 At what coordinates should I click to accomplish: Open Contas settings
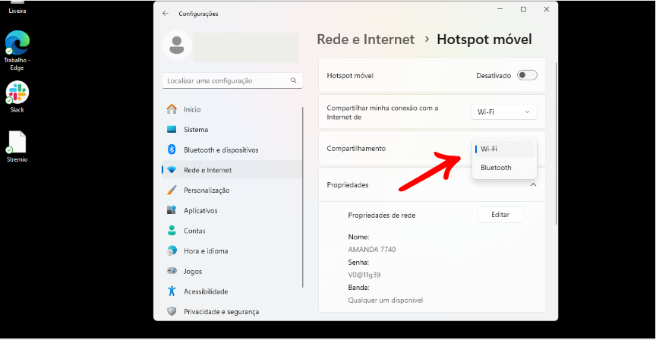click(232, 231)
